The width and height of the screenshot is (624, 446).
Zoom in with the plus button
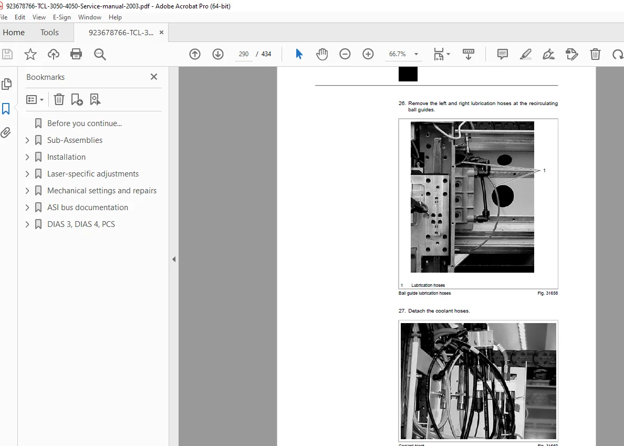(x=368, y=54)
